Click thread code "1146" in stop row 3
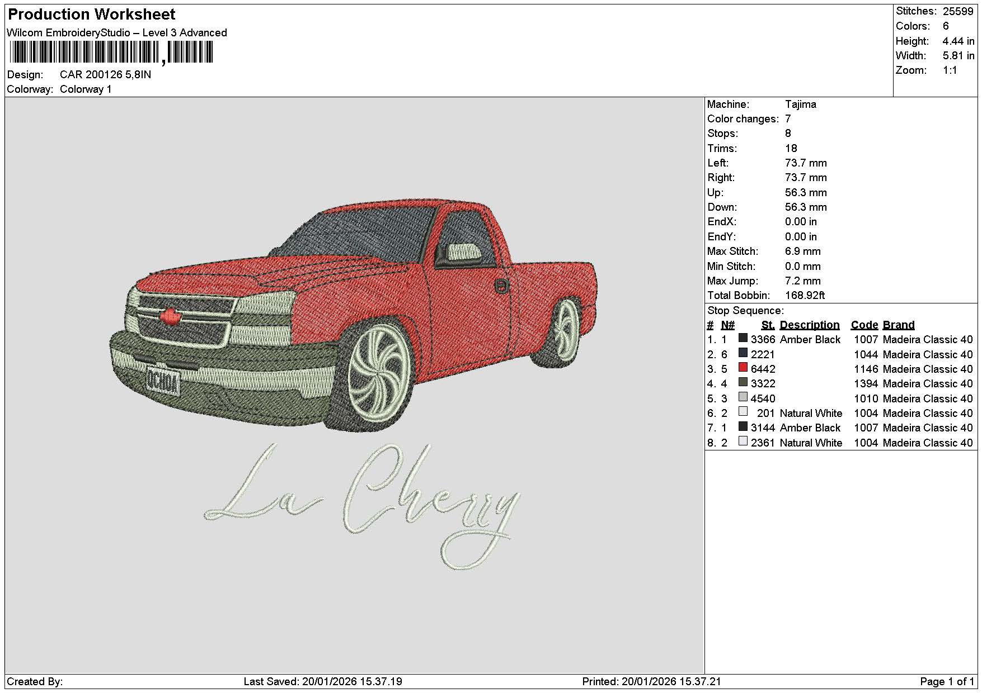Screen dimensions: 982x693 click(866, 369)
